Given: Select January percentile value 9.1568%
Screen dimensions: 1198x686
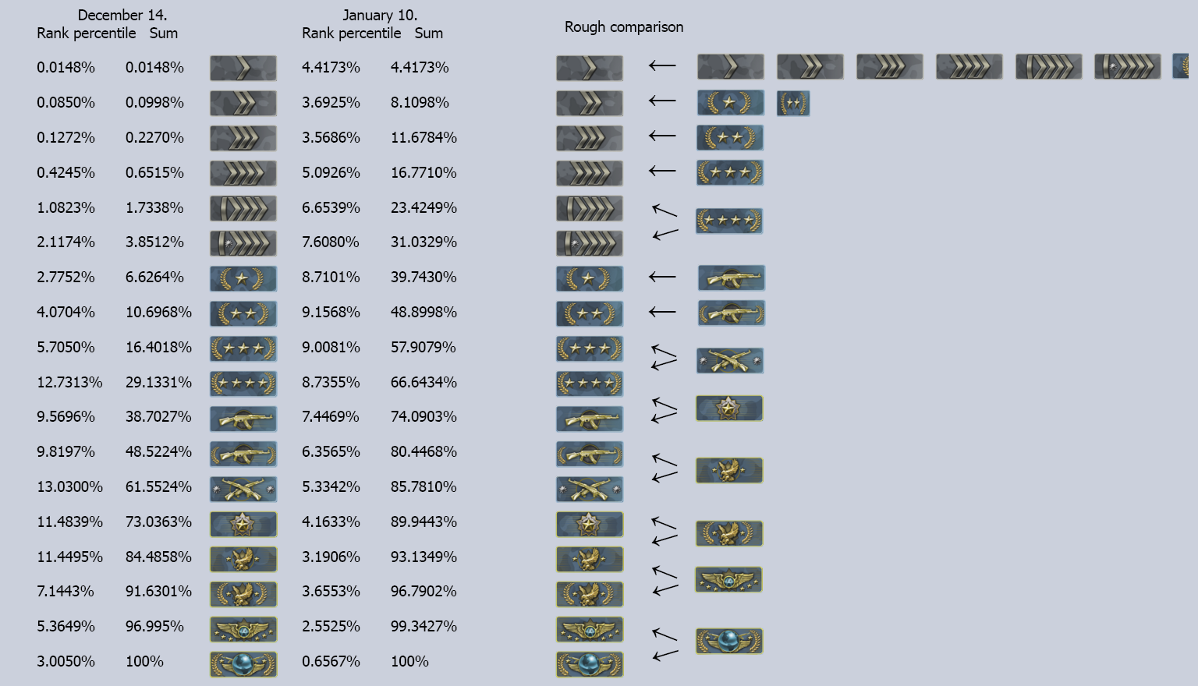Looking at the screenshot, I should pos(331,313).
